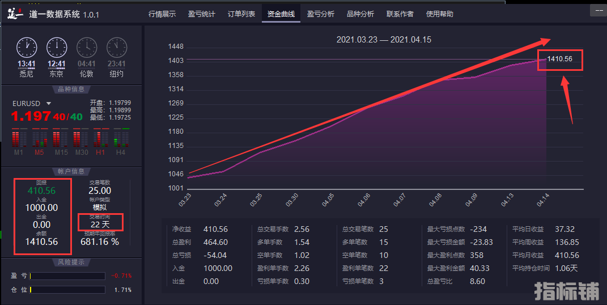Click the 1410.56 chart end label

coord(560,59)
